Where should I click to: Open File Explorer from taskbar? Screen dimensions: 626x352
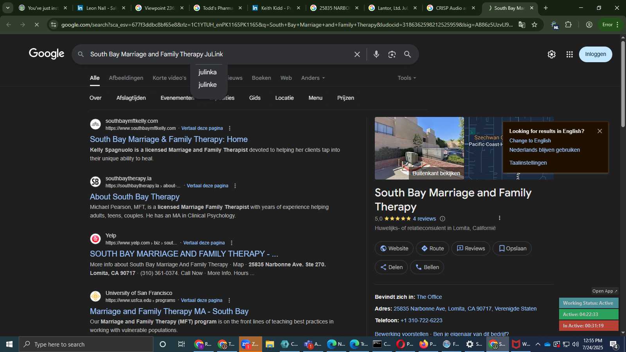coord(270,344)
